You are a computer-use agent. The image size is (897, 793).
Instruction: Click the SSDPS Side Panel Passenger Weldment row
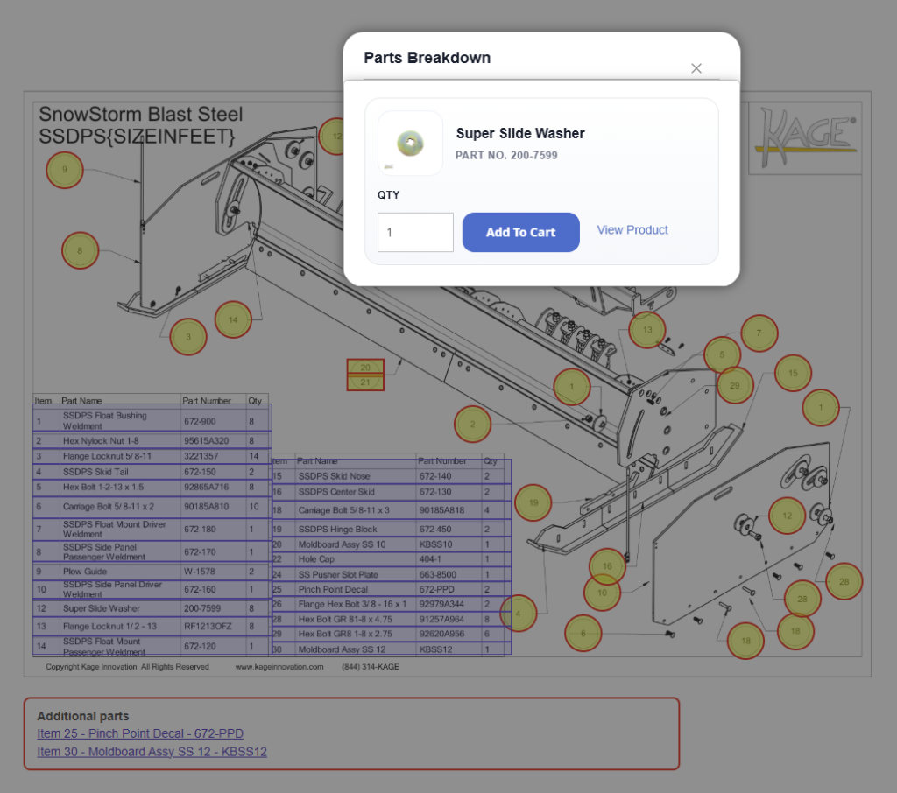[152, 551]
